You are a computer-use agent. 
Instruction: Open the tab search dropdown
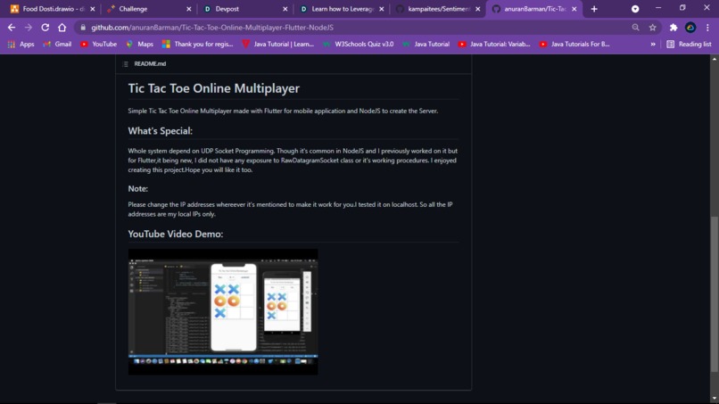[x=635, y=9]
